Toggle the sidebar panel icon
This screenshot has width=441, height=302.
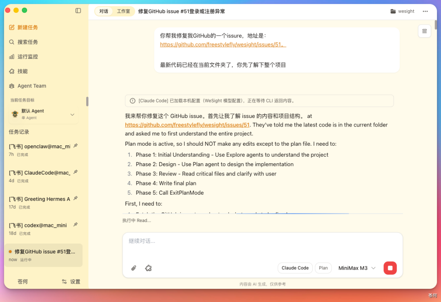pos(78,11)
